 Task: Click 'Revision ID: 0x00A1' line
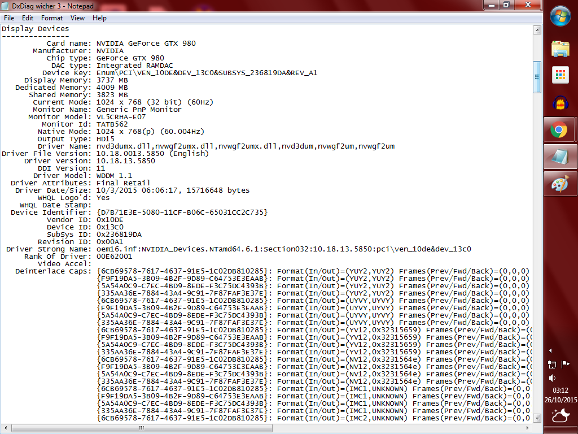[80, 242]
